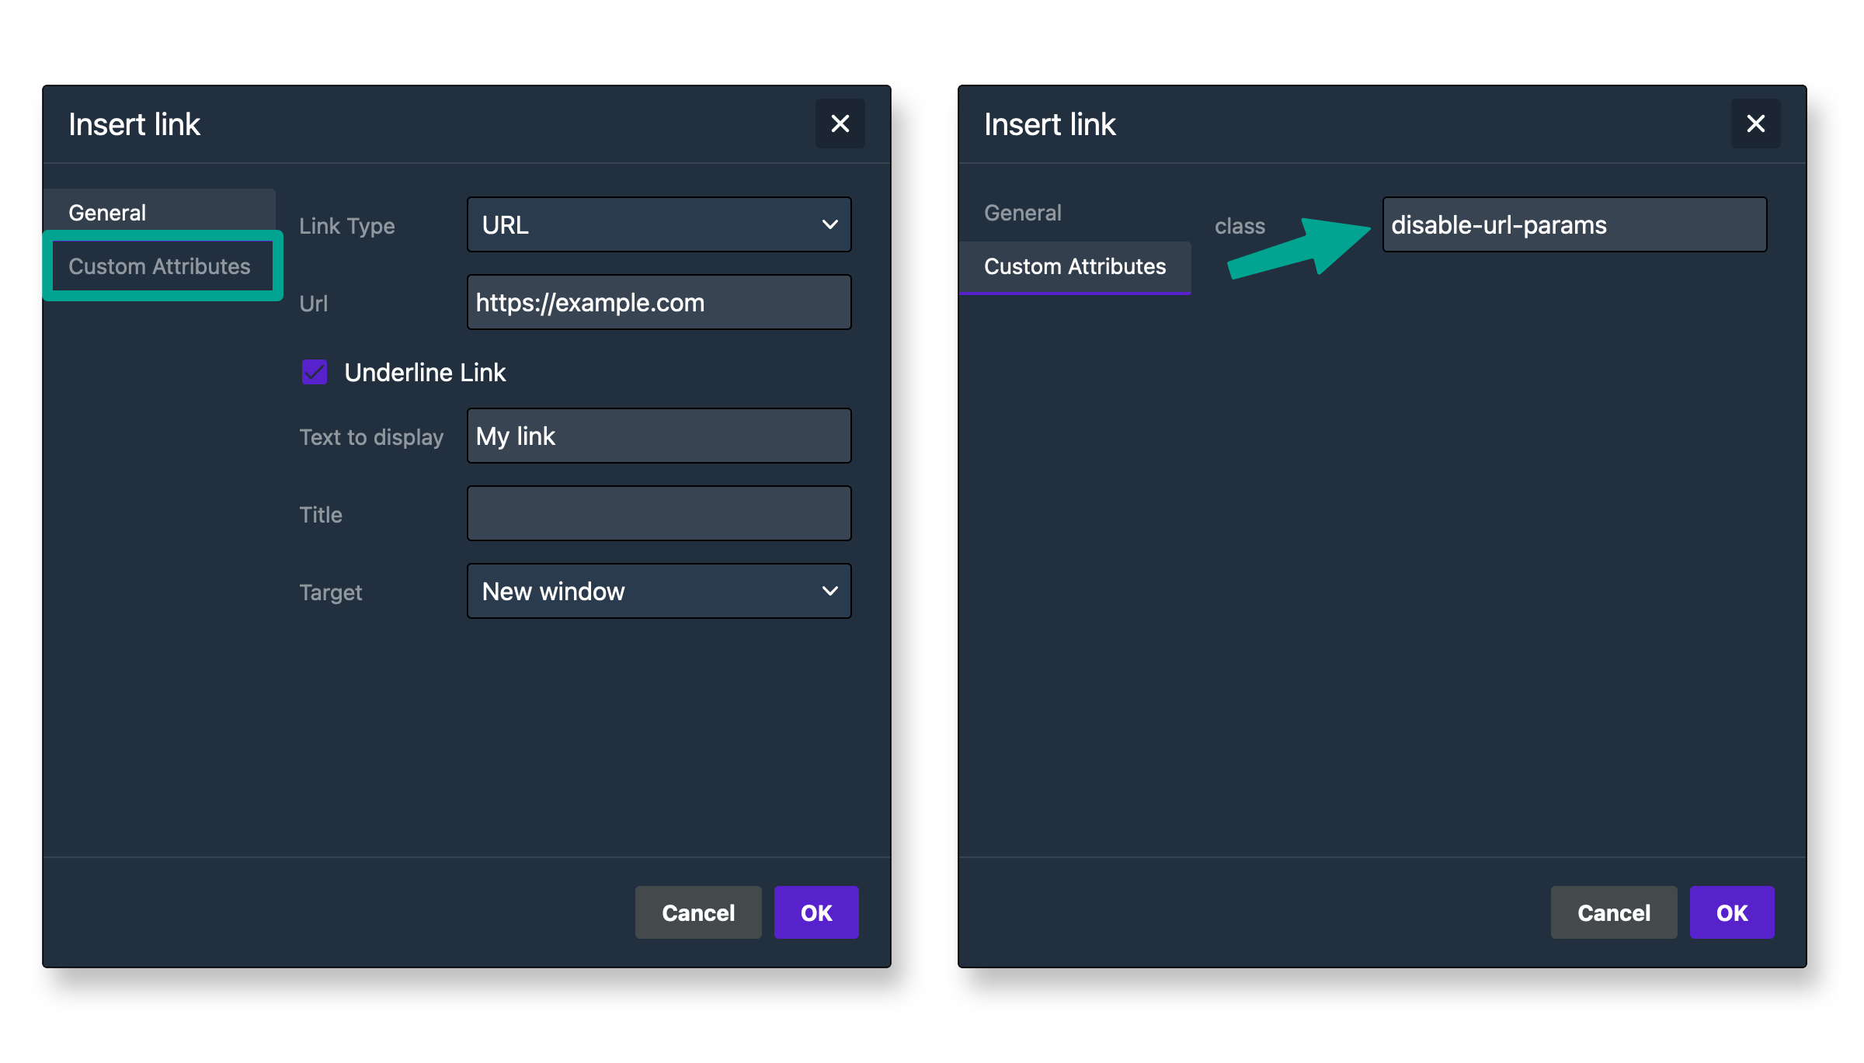Click active Custom Attributes tab on right
The image size is (1864, 1063).
coord(1075,266)
